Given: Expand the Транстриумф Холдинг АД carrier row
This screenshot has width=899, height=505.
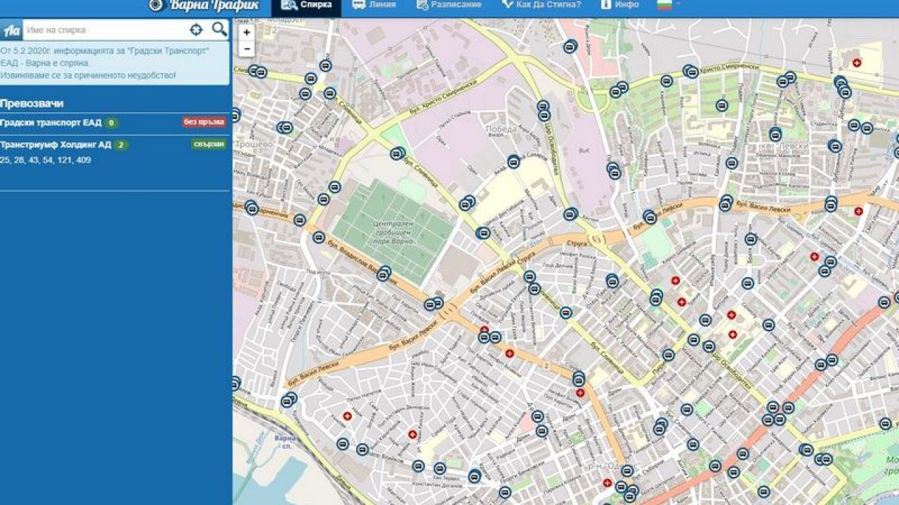Looking at the screenshot, I should coord(56,145).
